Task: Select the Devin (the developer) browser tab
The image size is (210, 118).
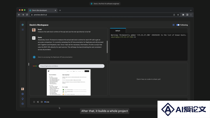Action: pos(43,10)
